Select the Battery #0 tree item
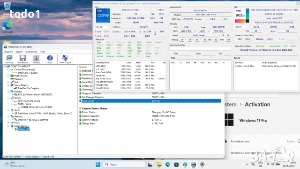 (x=23, y=129)
